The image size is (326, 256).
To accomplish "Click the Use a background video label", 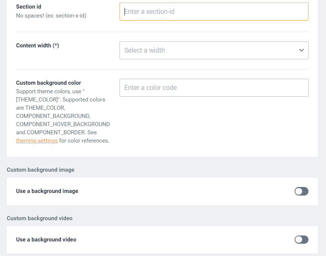I will (x=46, y=240).
